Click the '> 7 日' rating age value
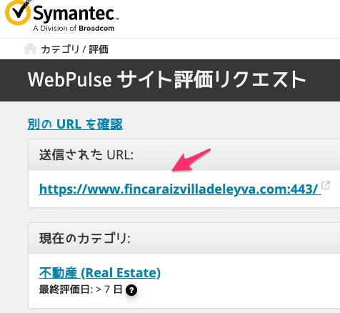340x313 pixels. tap(109, 289)
